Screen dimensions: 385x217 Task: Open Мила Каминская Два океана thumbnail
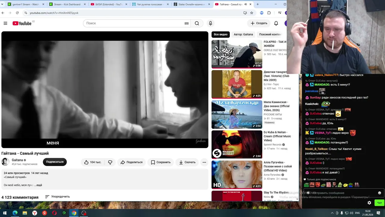tap(237, 115)
